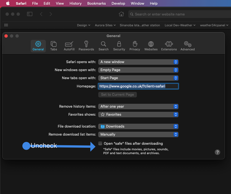Open the Bookmarks menu
The width and height of the screenshot is (231, 194).
96,3
